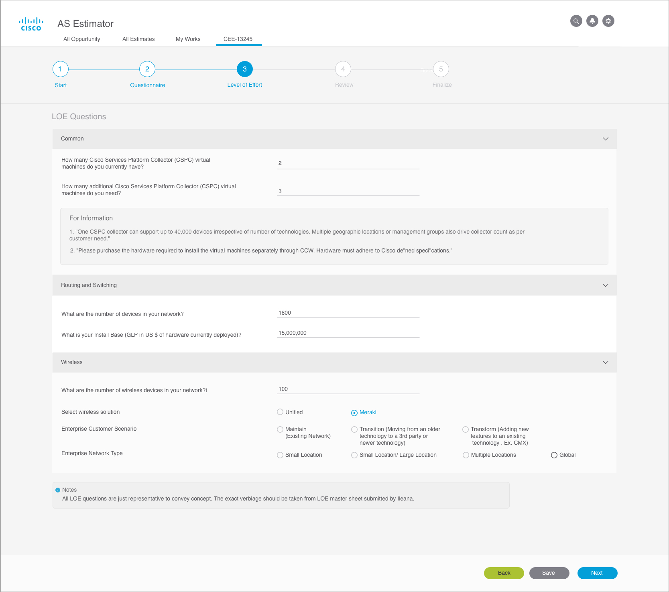Collapse the Common section chevron
This screenshot has height=592, width=669.
point(606,139)
